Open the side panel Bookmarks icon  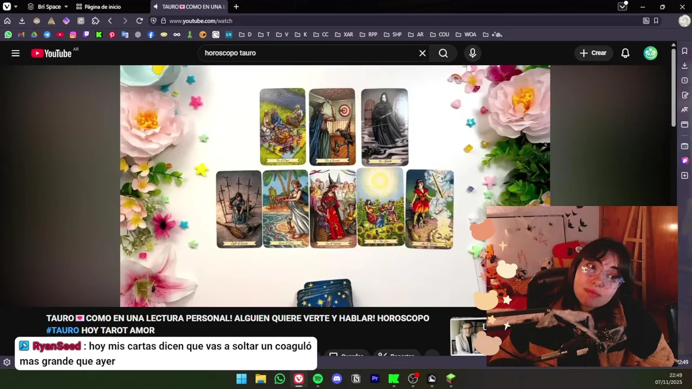point(684,51)
